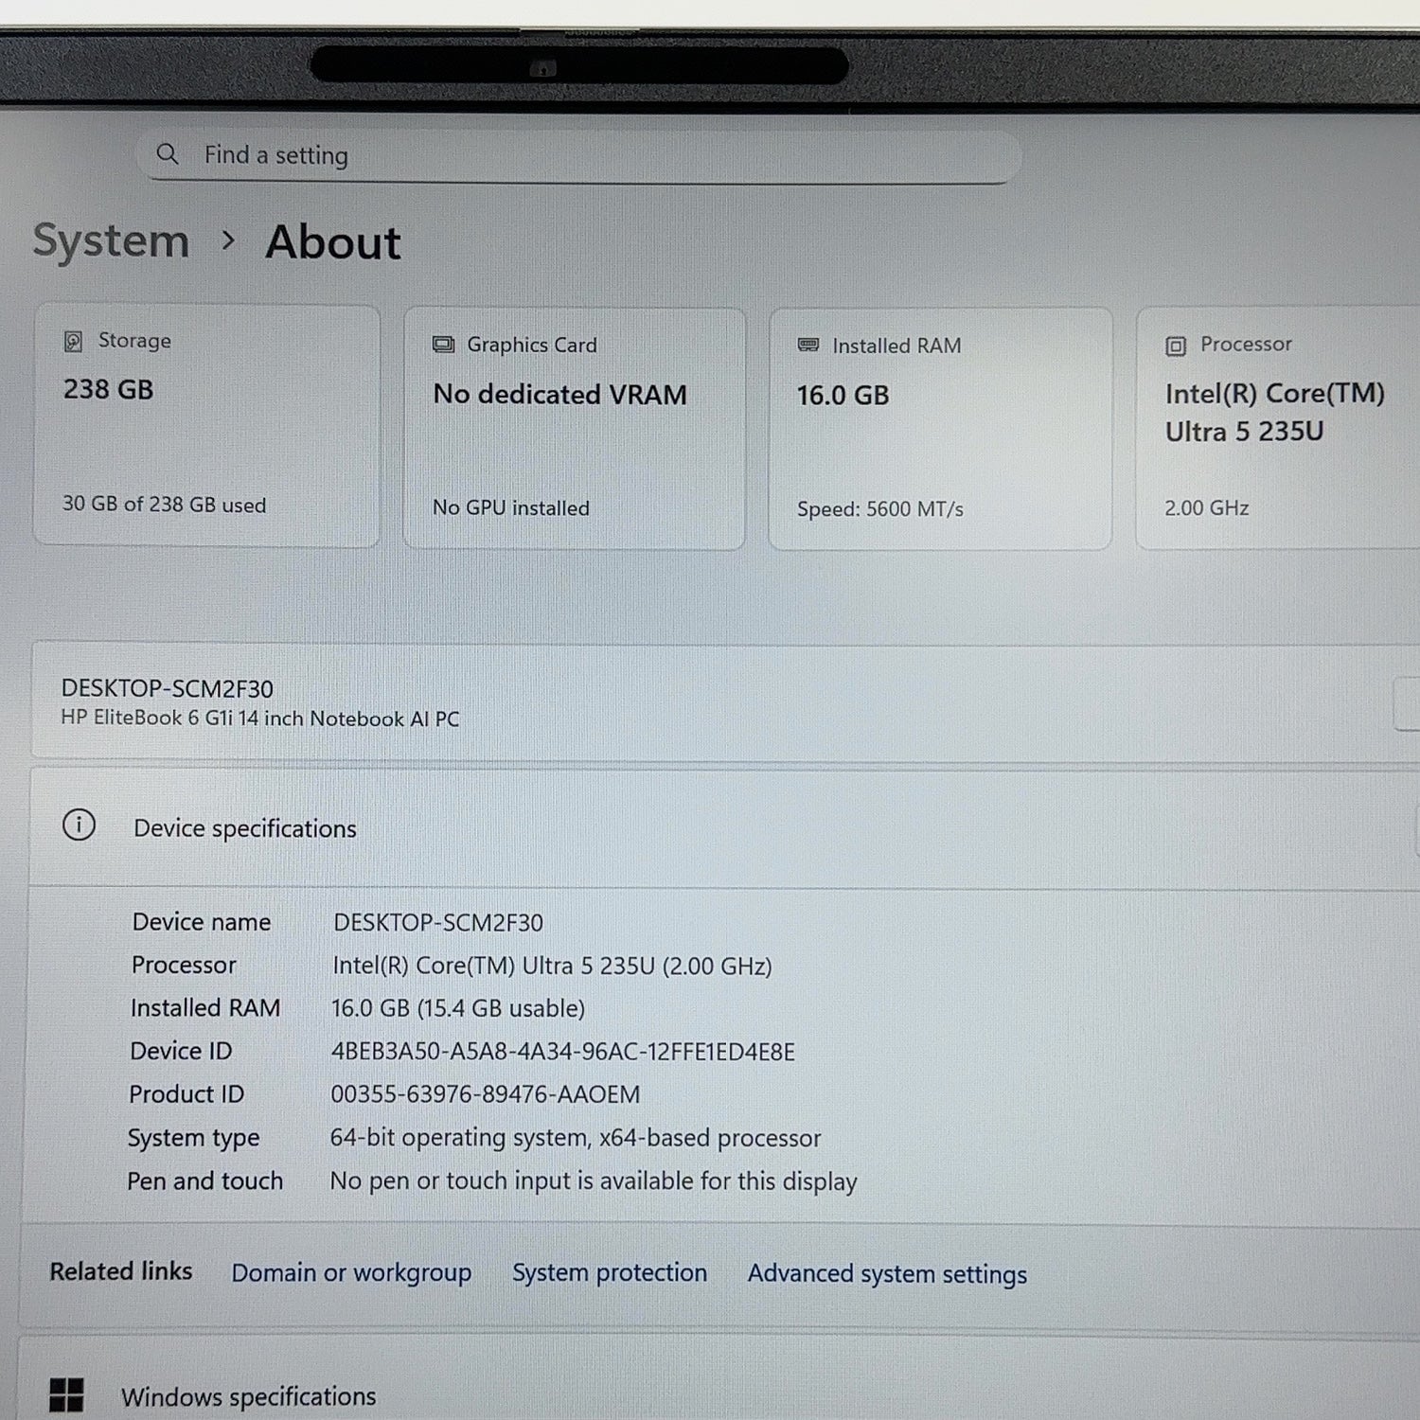The height and width of the screenshot is (1420, 1420).
Task: Click the No dedicated VRAM text
Action: click(x=560, y=394)
